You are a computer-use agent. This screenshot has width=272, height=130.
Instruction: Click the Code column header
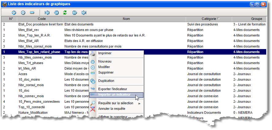click(42, 19)
